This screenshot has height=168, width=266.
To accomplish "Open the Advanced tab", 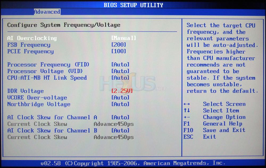I will pyautogui.click(x=47, y=12).
